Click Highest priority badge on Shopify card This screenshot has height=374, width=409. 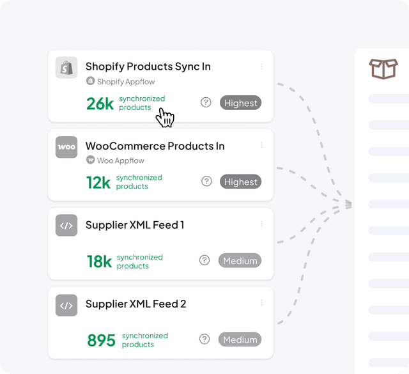(240, 102)
